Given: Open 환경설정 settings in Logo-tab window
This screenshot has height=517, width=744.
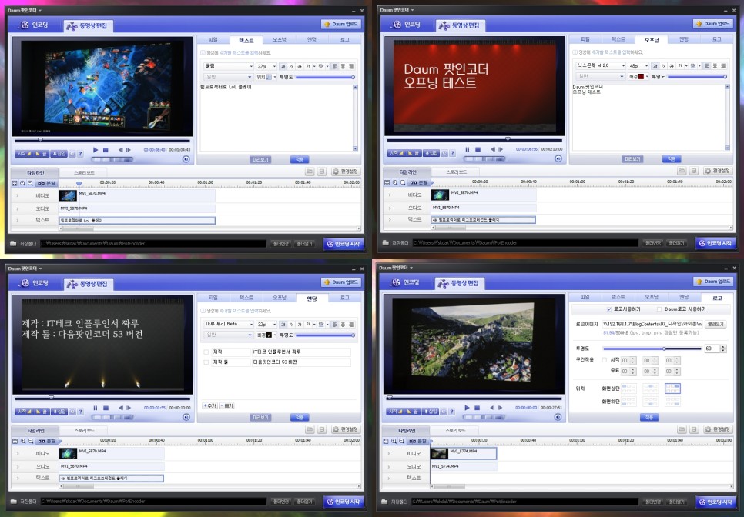Looking at the screenshot, I should (x=718, y=429).
